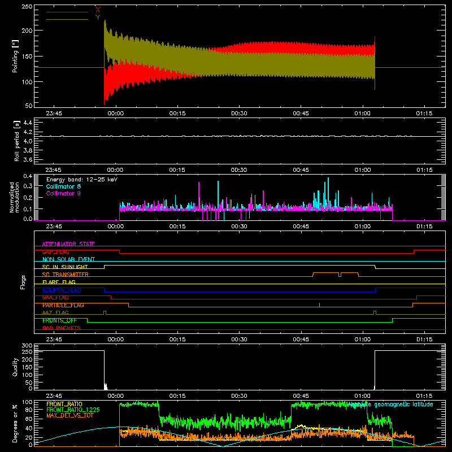Click the PARTICLE_FLAG label
The height and width of the screenshot is (452, 452).
click(x=63, y=305)
